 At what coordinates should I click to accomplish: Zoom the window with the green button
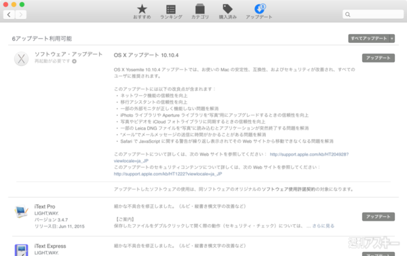click(x=22, y=5)
